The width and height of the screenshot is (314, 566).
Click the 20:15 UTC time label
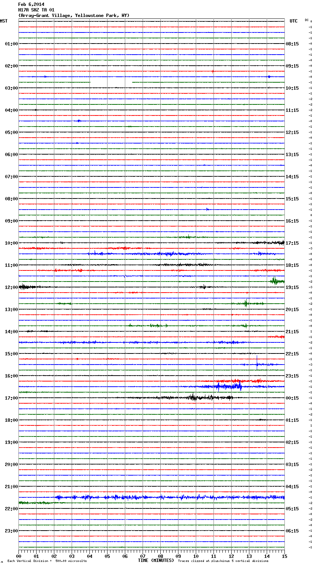292,310
